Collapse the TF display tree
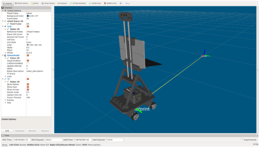The image size is (260, 149). point(3,79)
